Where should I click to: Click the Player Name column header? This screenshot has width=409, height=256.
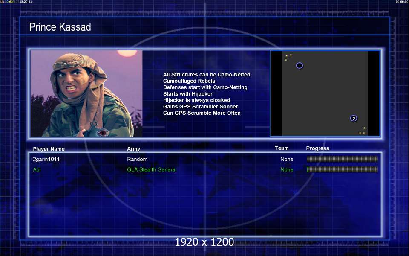[49, 149]
